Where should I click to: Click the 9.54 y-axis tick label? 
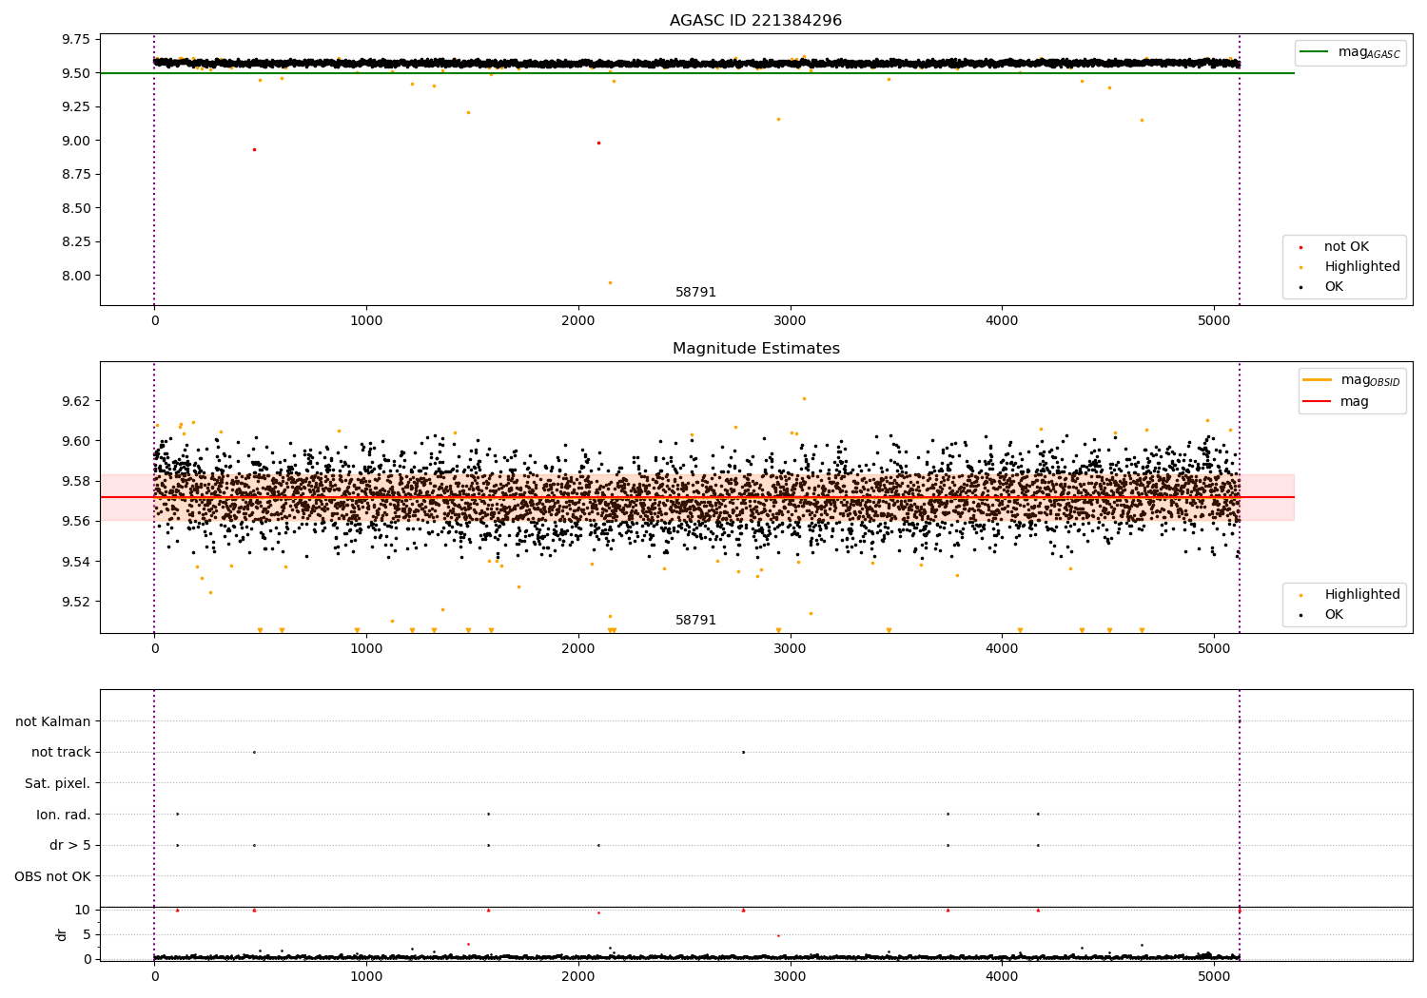pos(75,562)
